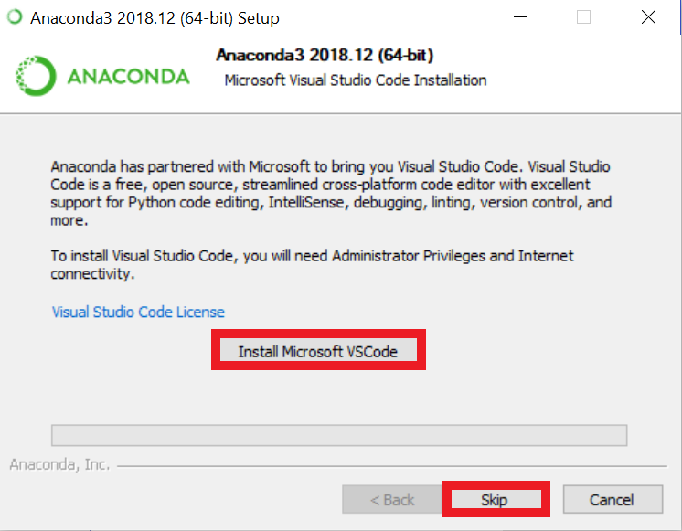Skip the VSCode installation step

(495, 500)
